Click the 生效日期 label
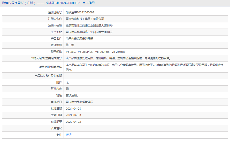Viewport: 230px width, 141px height. pos(56,115)
